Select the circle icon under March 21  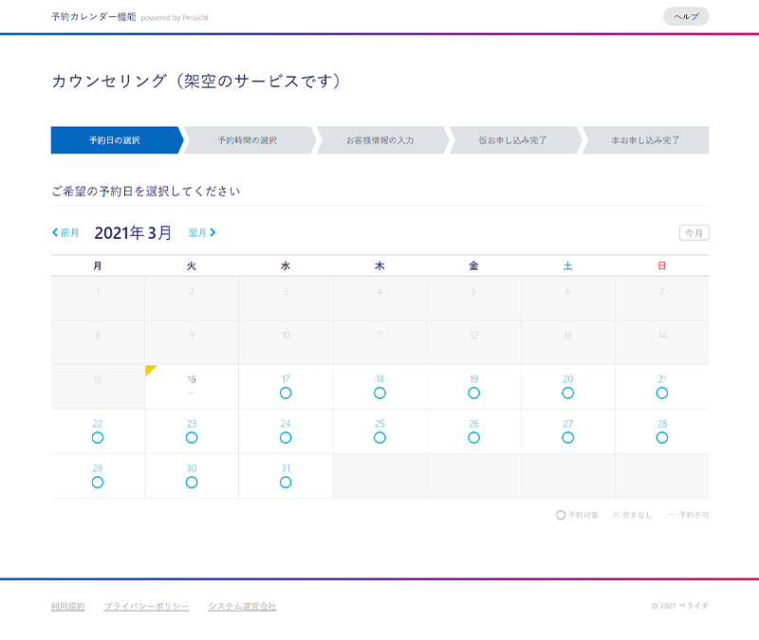tap(661, 393)
